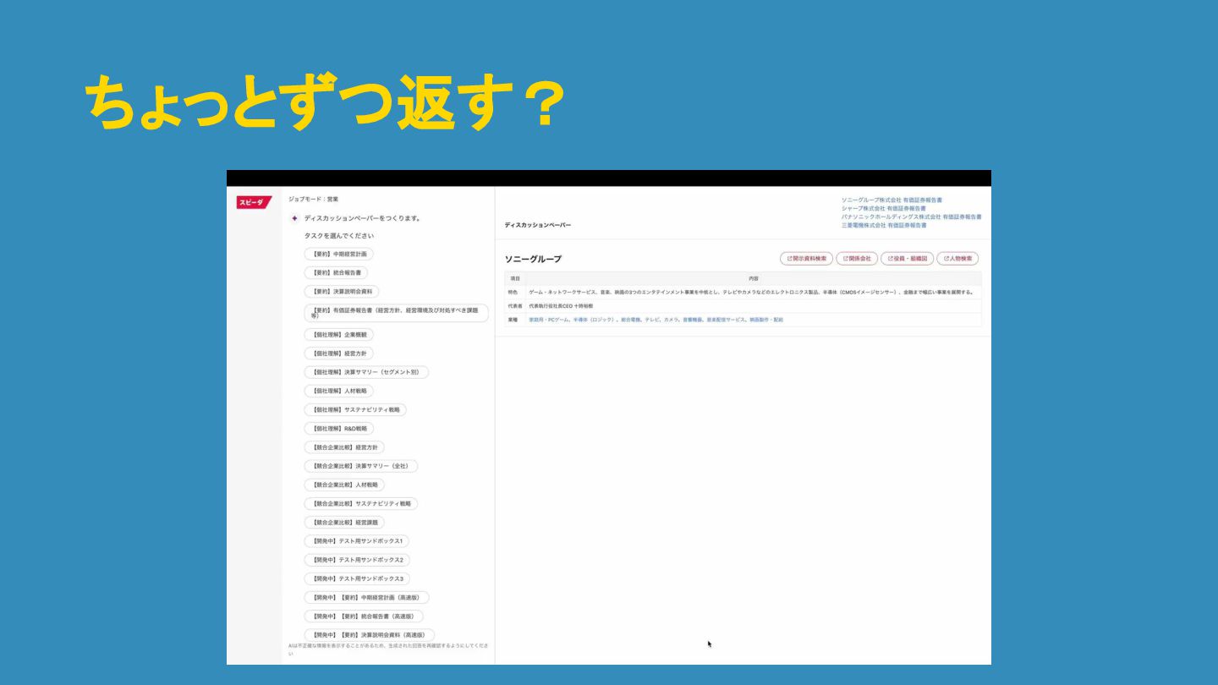Select 【開発中】【要約】統合報告書（高速版）
The width and height of the screenshot is (1218, 685).
[364, 616]
